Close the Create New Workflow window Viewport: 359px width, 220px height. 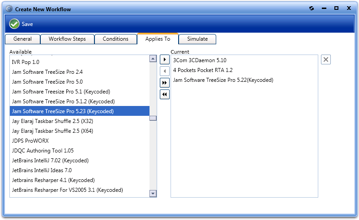pos(349,8)
